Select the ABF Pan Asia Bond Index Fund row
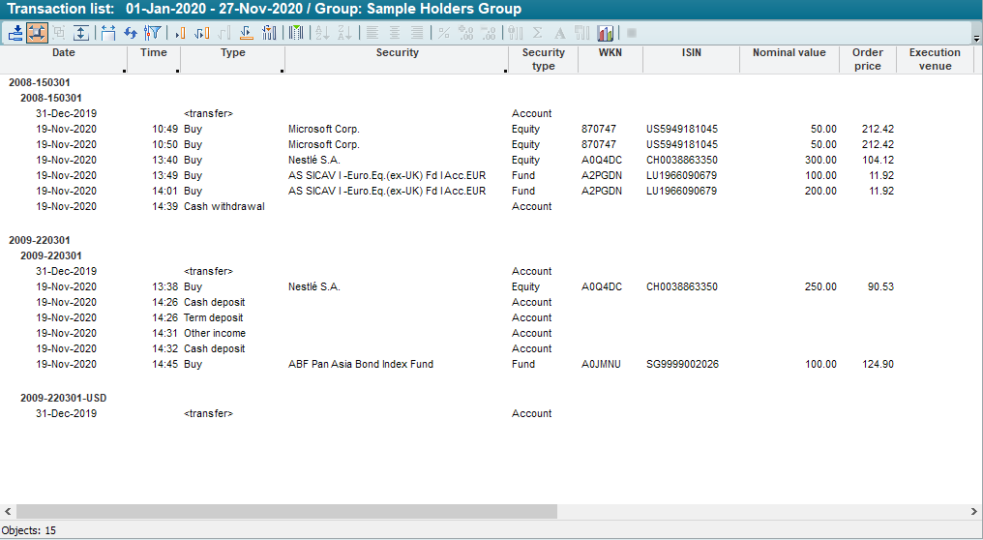The width and height of the screenshot is (983, 540). [x=360, y=364]
